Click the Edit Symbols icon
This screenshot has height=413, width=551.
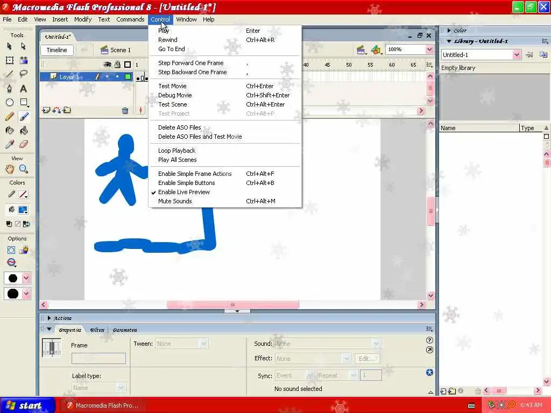point(376,50)
